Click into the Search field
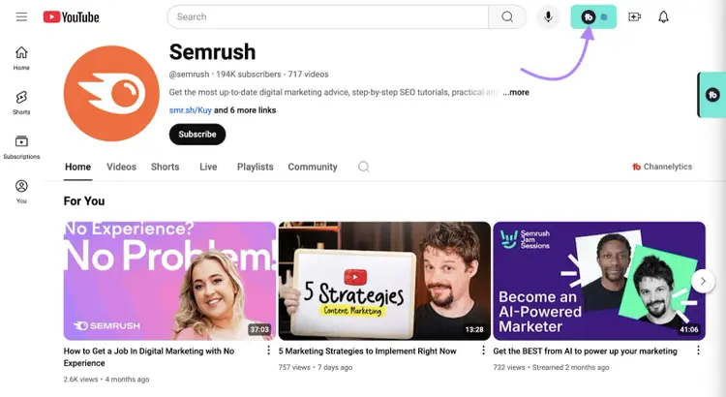Viewport: 726px width, 397px height. 328,17
